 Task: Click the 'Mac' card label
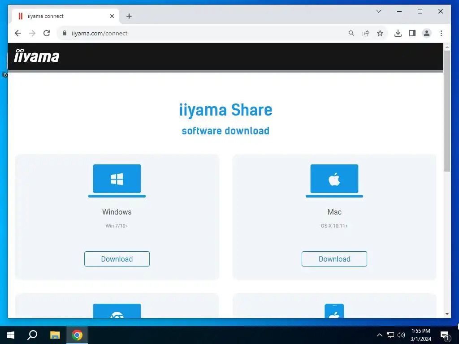coord(334,212)
